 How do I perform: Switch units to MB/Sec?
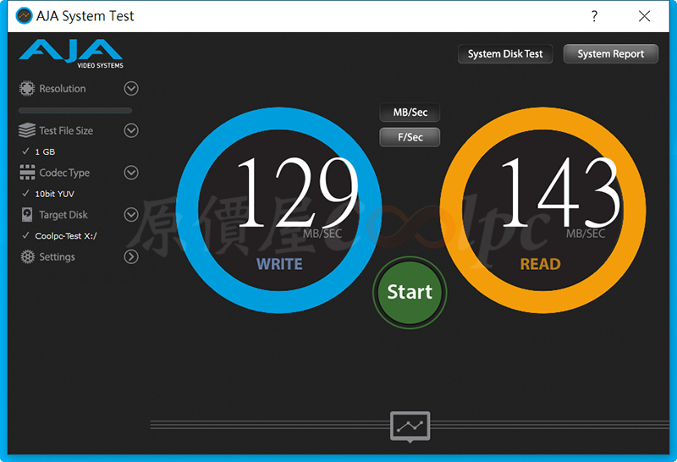click(410, 113)
